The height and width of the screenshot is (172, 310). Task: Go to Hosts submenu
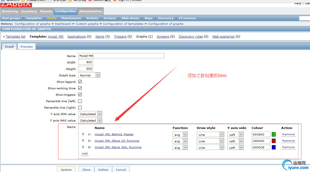(52, 18)
